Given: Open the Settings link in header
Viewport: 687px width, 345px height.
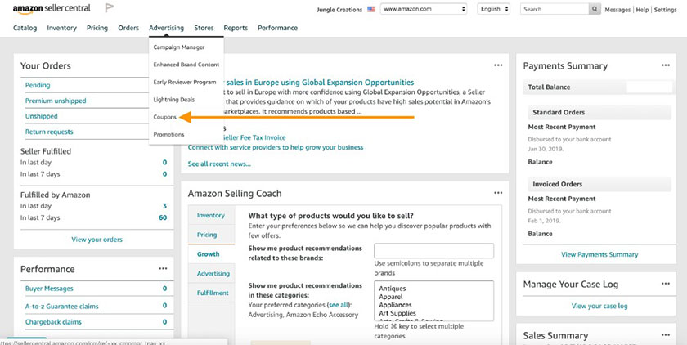Looking at the screenshot, I should pyautogui.click(x=665, y=10).
